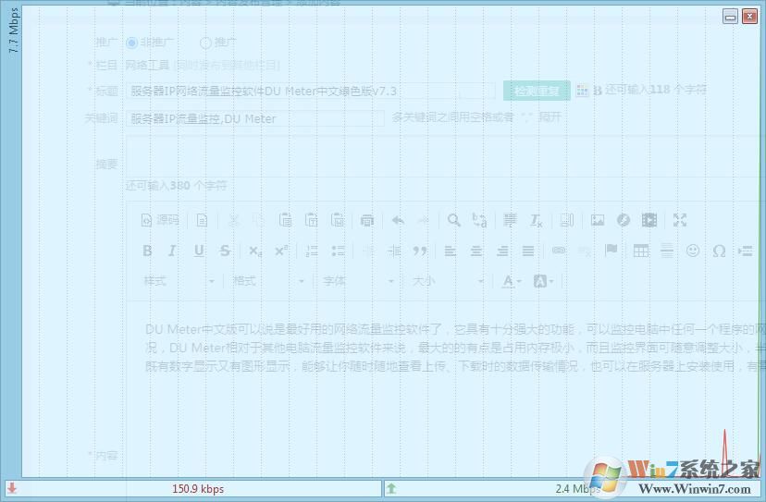Open the 大小 size dropdown
Viewport: 766px width, 502px height.
[448, 281]
